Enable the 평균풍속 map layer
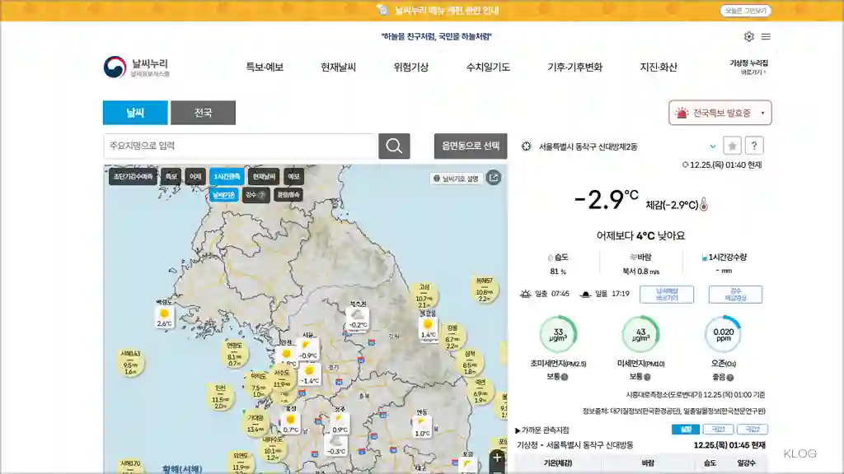The image size is (844, 474). [x=289, y=194]
